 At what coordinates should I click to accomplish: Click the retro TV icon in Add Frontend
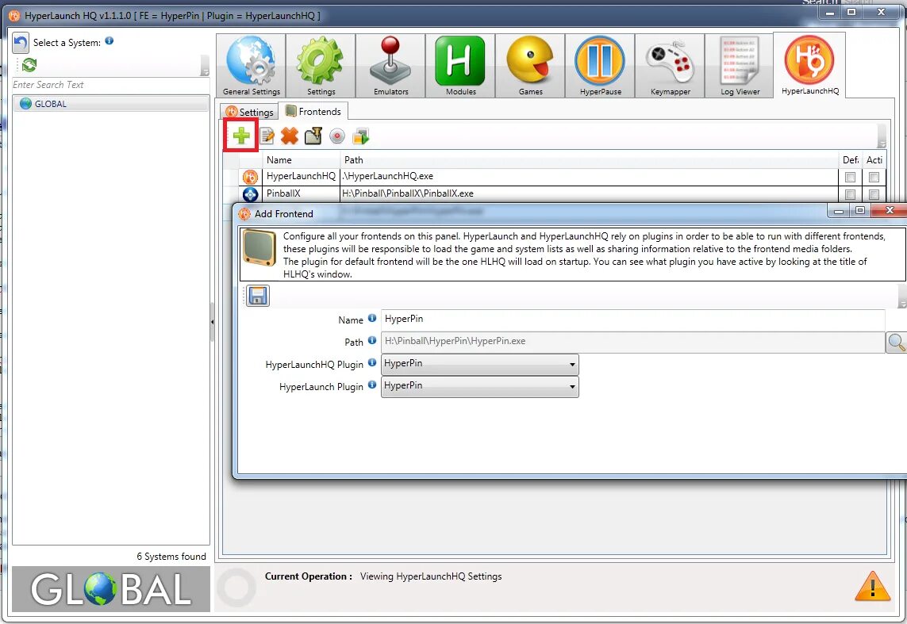click(x=259, y=247)
